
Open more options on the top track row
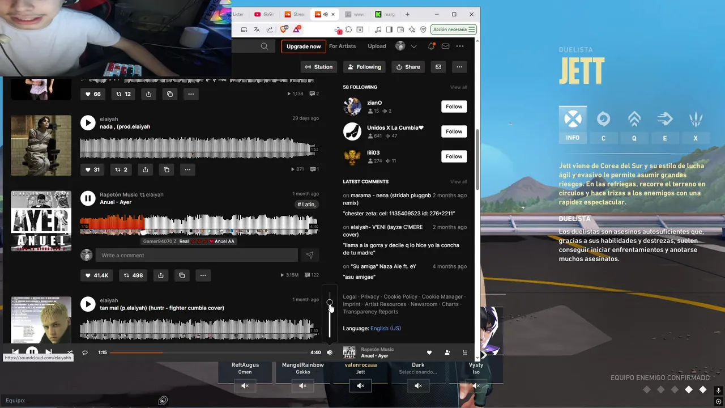pyautogui.click(x=191, y=94)
